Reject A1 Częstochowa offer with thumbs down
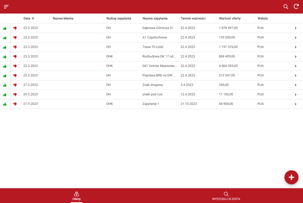Screen dimensions: 303x203 [15, 38]
